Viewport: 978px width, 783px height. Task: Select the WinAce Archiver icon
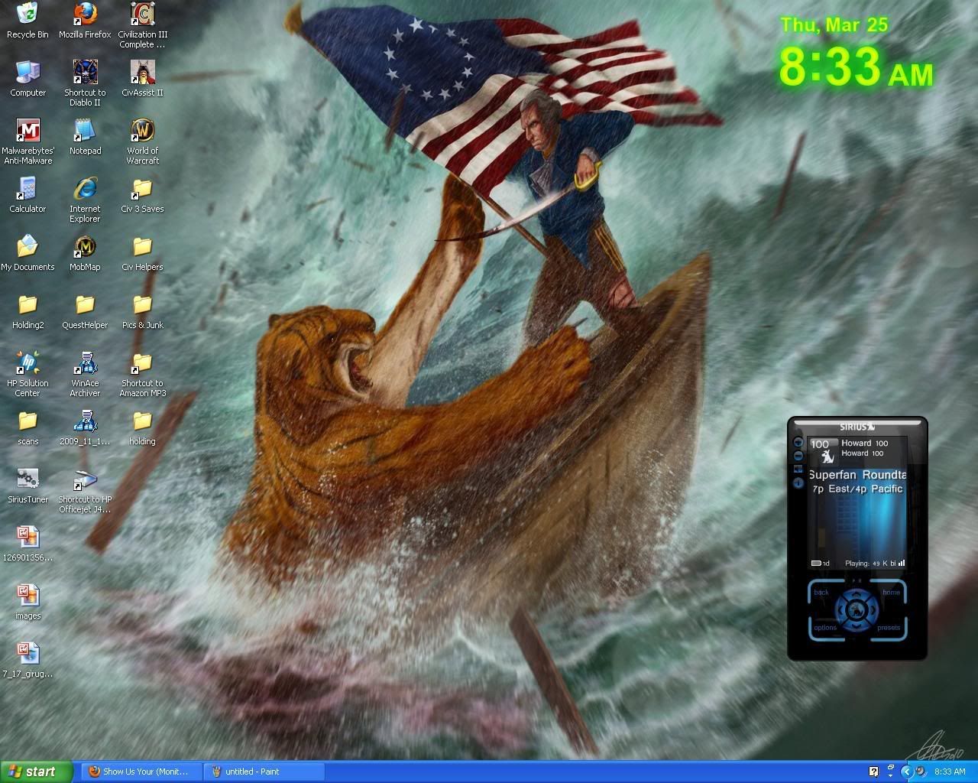click(85, 374)
